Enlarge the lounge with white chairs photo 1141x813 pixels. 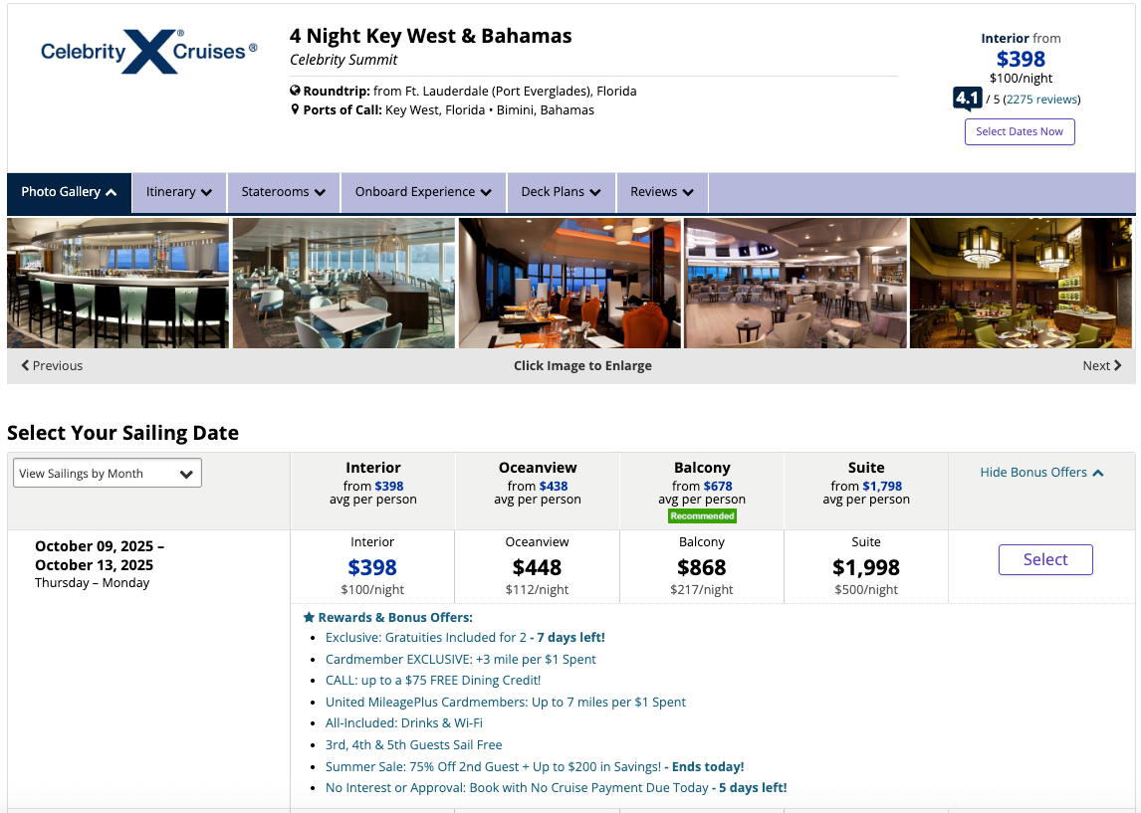(796, 283)
